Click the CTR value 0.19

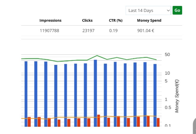click(x=113, y=30)
